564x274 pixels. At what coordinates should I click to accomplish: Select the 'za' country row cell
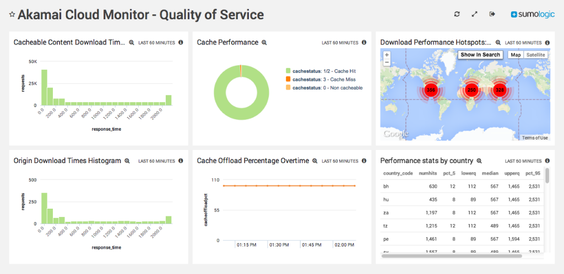point(386,213)
